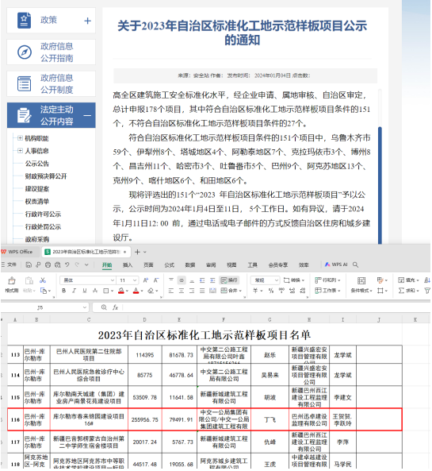The height and width of the screenshot is (471, 432).
Task: Toggle Italic formatting
Action: (x=74, y=291)
